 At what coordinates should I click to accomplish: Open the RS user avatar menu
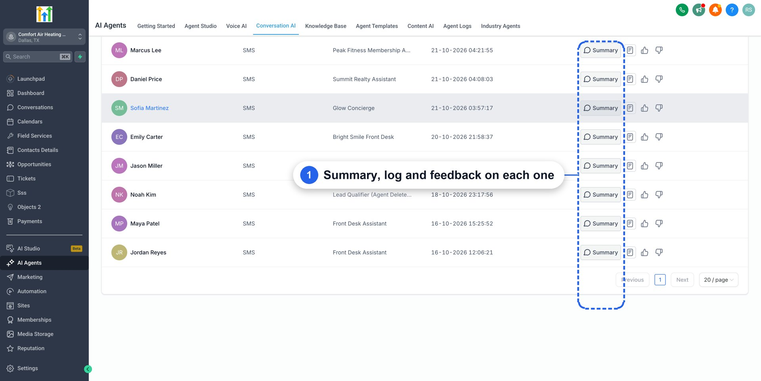[x=748, y=10]
